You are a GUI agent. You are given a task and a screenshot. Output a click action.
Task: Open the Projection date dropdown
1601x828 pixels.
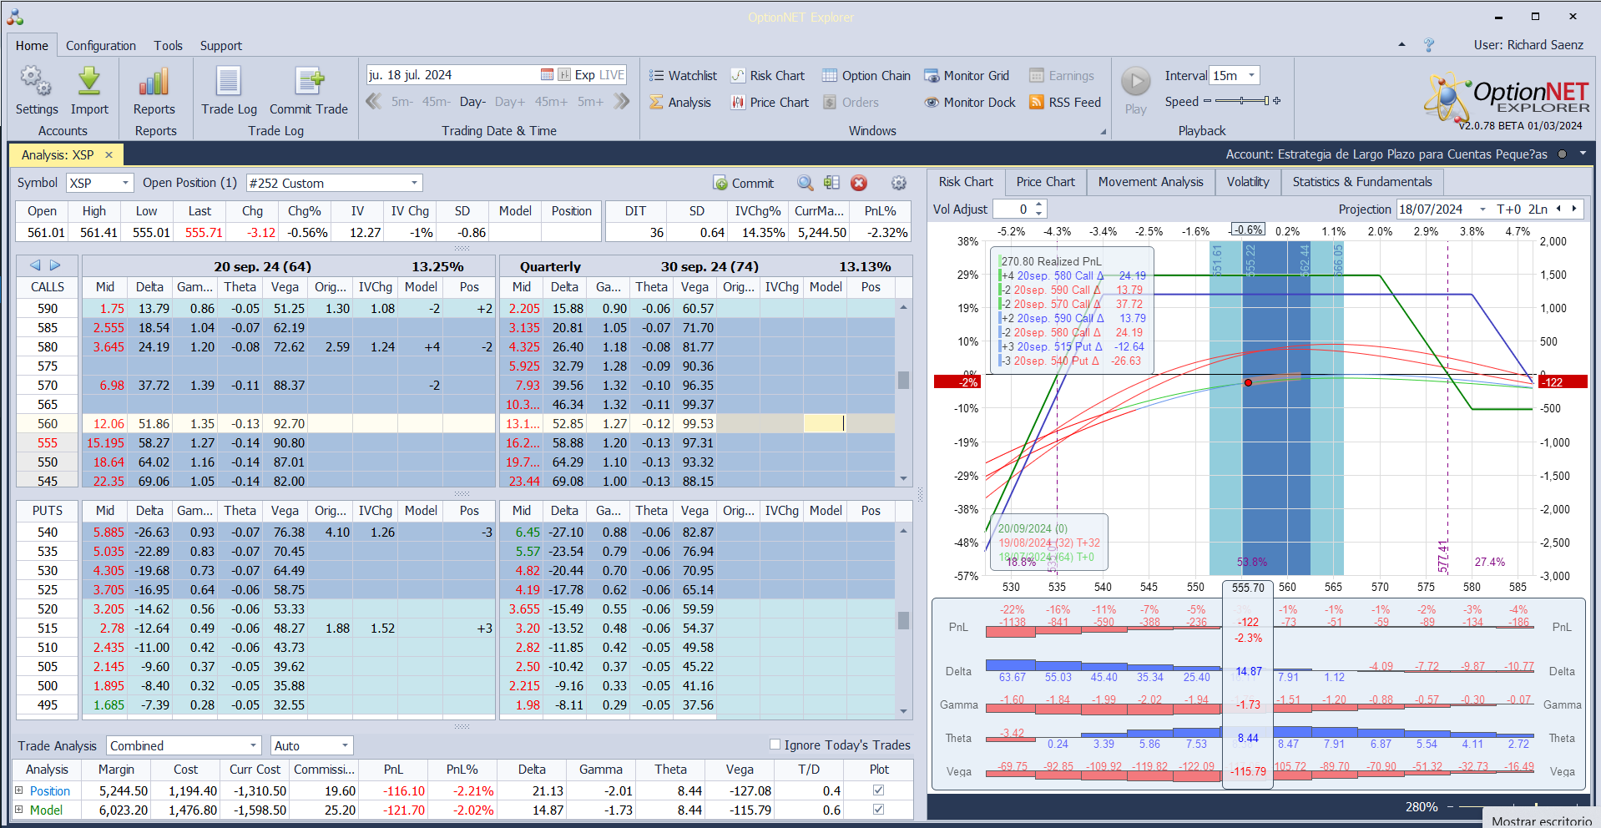[x=1482, y=209]
